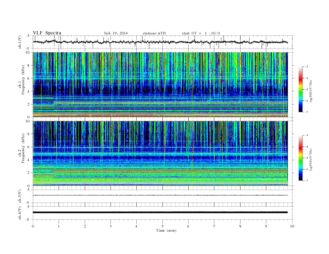Image resolution: width=329 pixels, height=254 pixels.
Task: Click the ch.1 spectrogram color bar
Action: click(300, 89)
